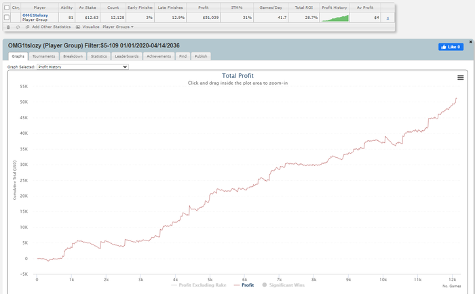Remove row with the x link
Screen dimensions: 475x294
pyautogui.click(x=387, y=18)
